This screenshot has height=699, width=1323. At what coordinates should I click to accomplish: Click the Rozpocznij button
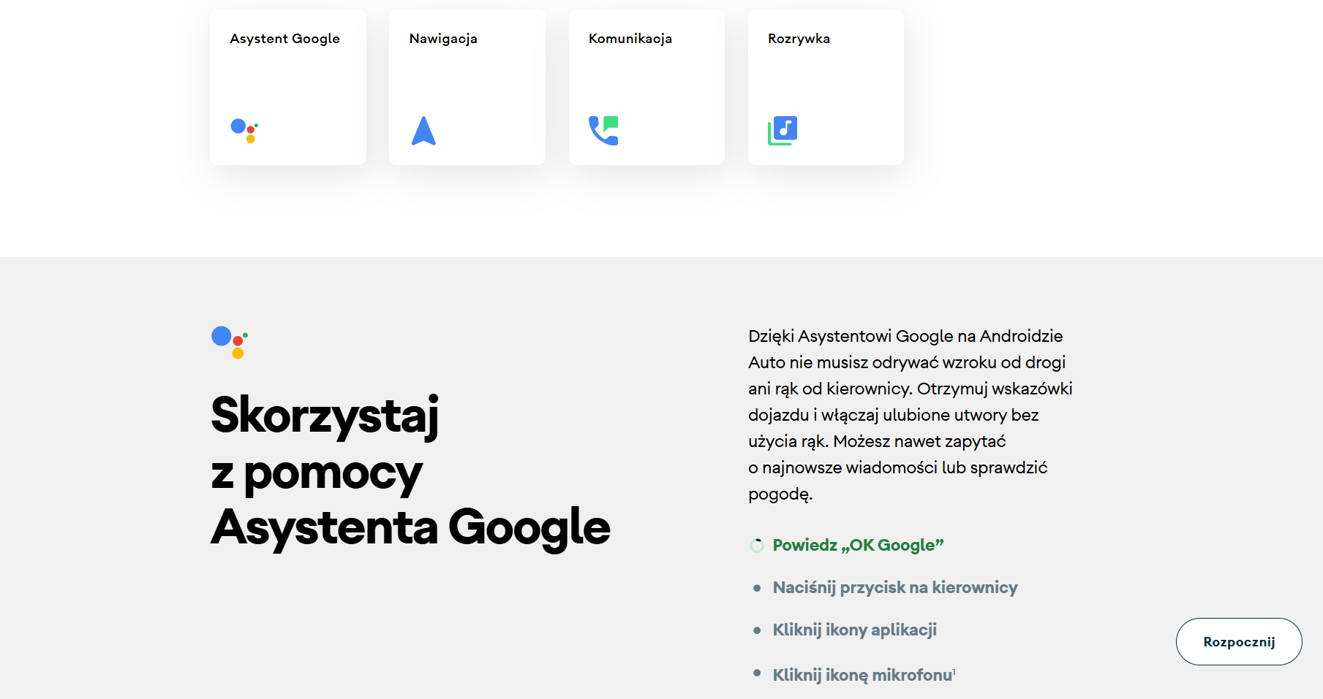1239,641
